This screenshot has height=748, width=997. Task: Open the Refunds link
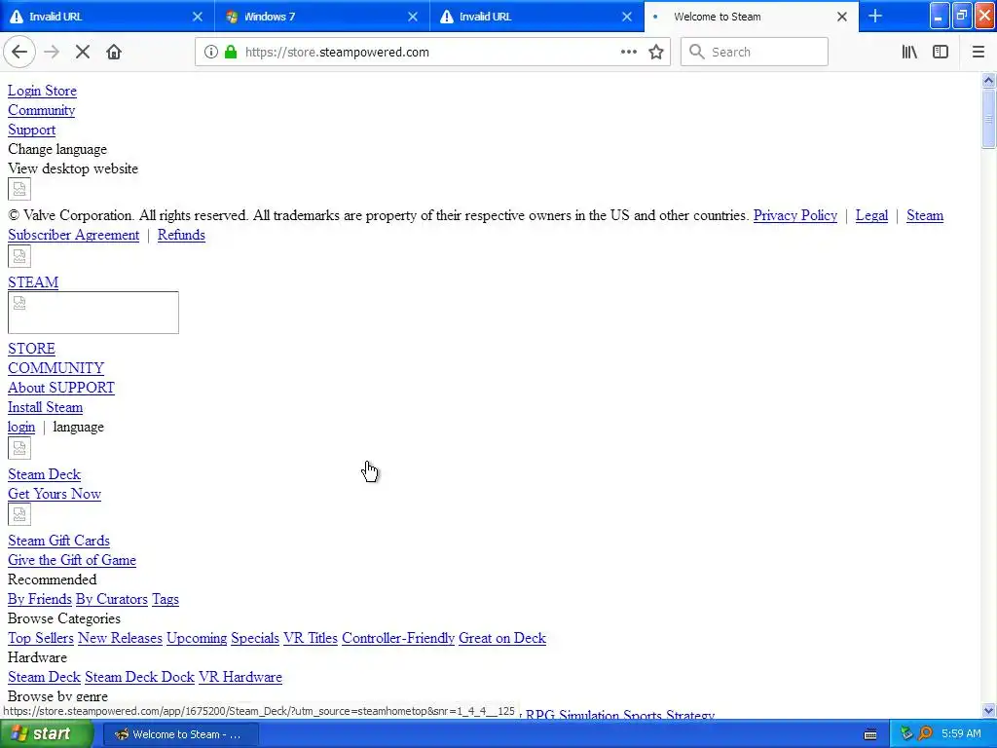pyautogui.click(x=181, y=235)
